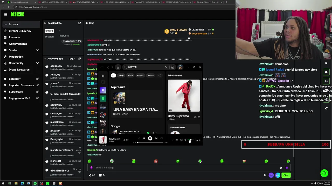
Task: Open Baby Supreme album cover in panel
Action: 184,96
